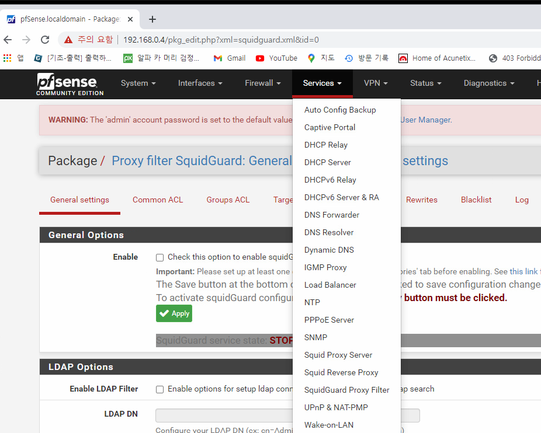
Task: Click the red not-secure warning icon
Action: click(x=68, y=40)
